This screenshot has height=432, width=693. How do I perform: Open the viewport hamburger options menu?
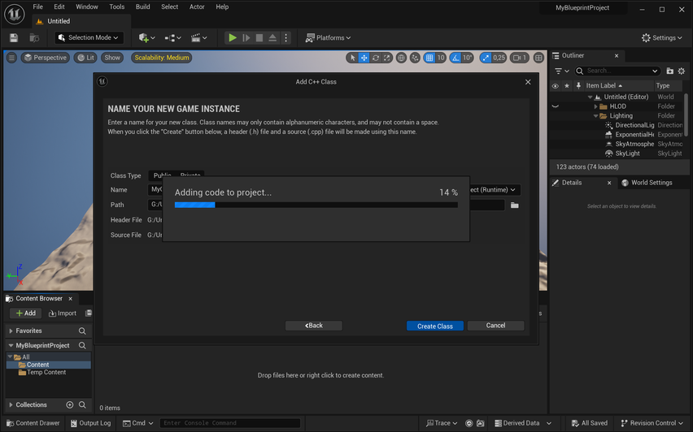[11, 58]
